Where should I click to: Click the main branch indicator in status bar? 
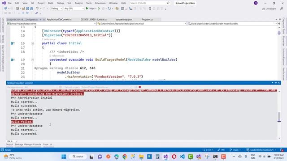coord(235,150)
